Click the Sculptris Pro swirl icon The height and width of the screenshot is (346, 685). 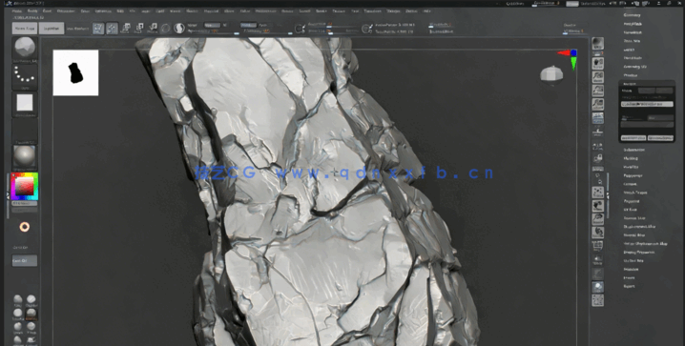pyautogui.click(x=179, y=29)
